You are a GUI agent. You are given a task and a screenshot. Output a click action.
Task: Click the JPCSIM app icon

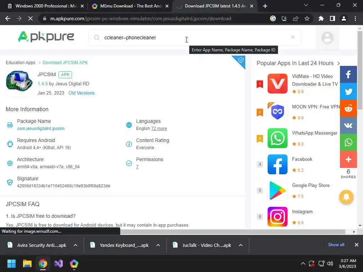click(x=19, y=81)
